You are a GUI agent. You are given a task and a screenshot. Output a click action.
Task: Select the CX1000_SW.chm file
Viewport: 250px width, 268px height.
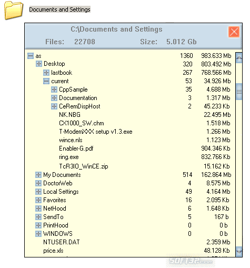(82, 123)
